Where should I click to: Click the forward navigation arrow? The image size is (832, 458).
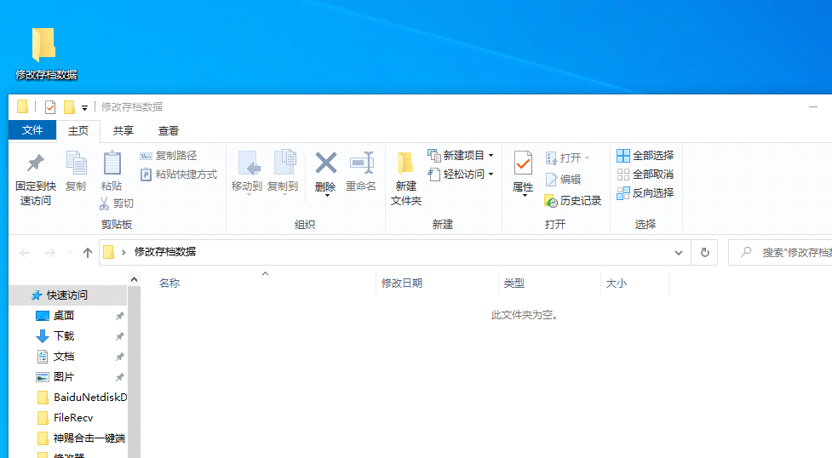coord(50,253)
